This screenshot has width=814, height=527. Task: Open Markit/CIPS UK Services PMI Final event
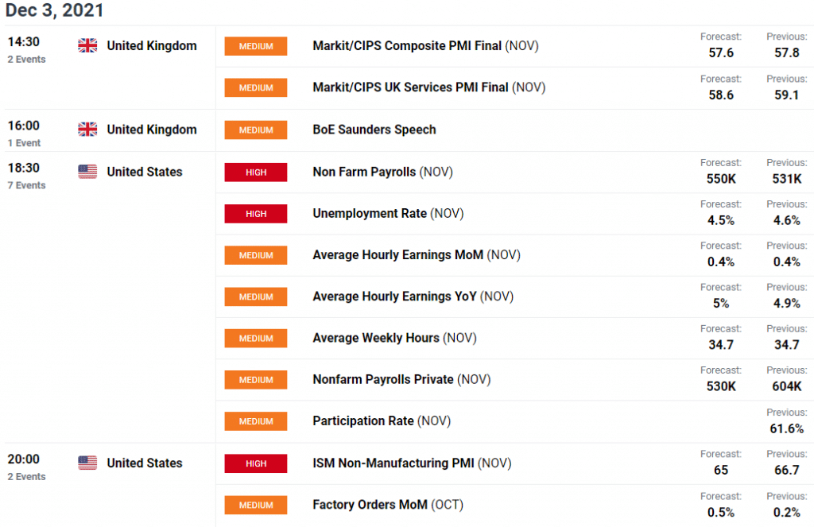click(x=428, y=87)
